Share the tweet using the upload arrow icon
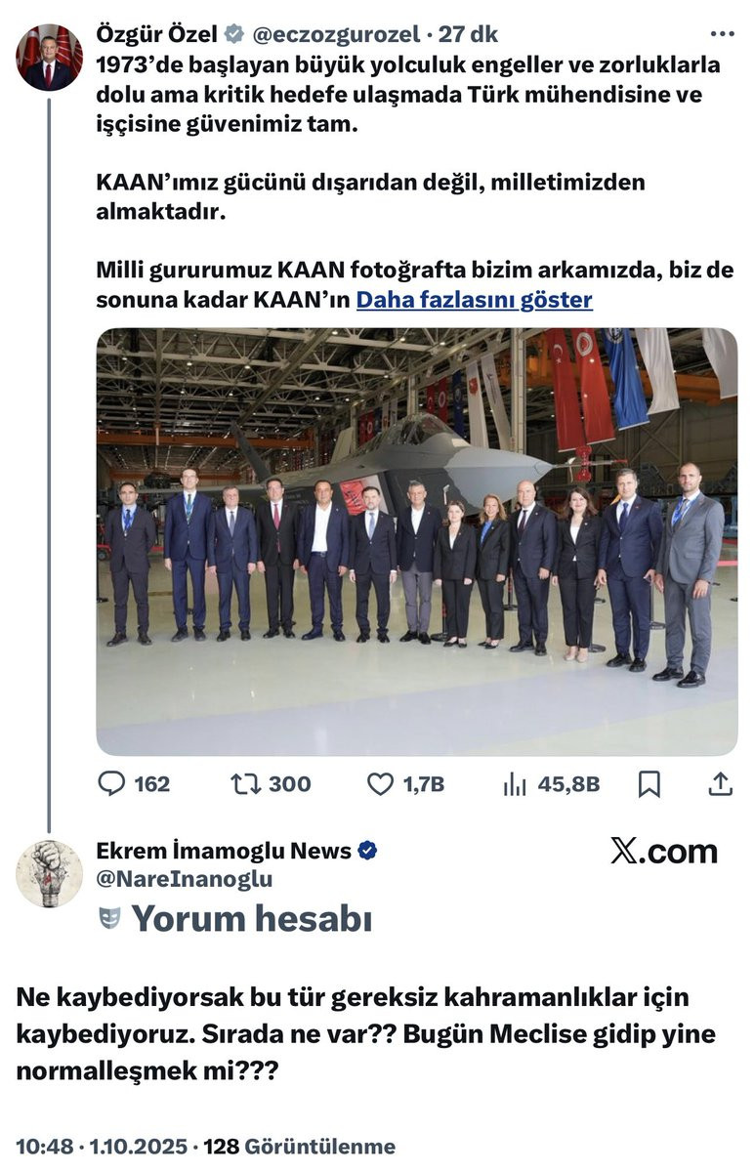Viewport: 754px width, 1172px height. [x=720, y=783]
